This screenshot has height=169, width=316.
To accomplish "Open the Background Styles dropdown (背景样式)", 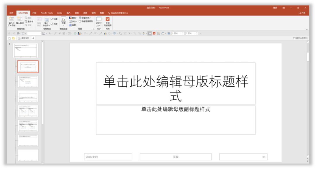I will 85,18.
